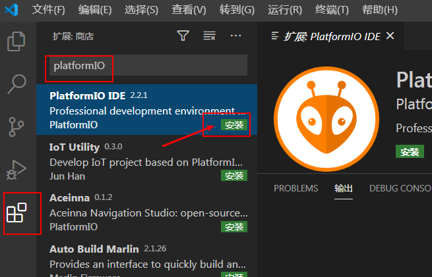Switch to the 输出 panel tab
Image resolution: width=432 pixels, height=277 pixels.
pyautogui.click(x=343, y=188)
